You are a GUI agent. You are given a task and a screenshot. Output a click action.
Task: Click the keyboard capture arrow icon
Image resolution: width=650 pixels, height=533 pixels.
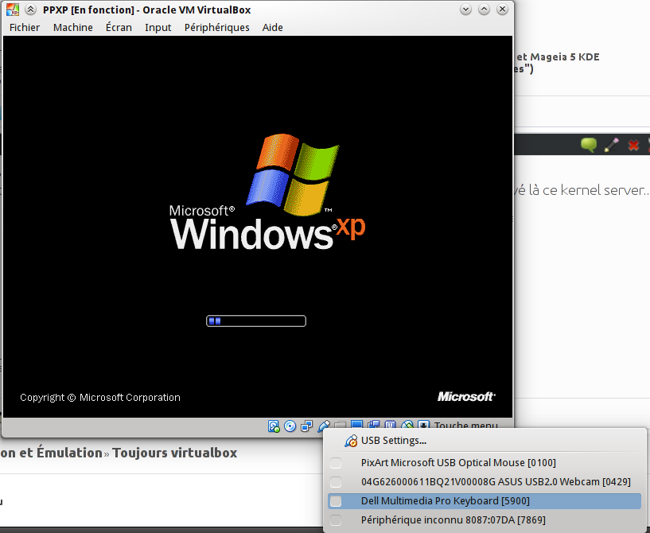(x=424, y=425)
